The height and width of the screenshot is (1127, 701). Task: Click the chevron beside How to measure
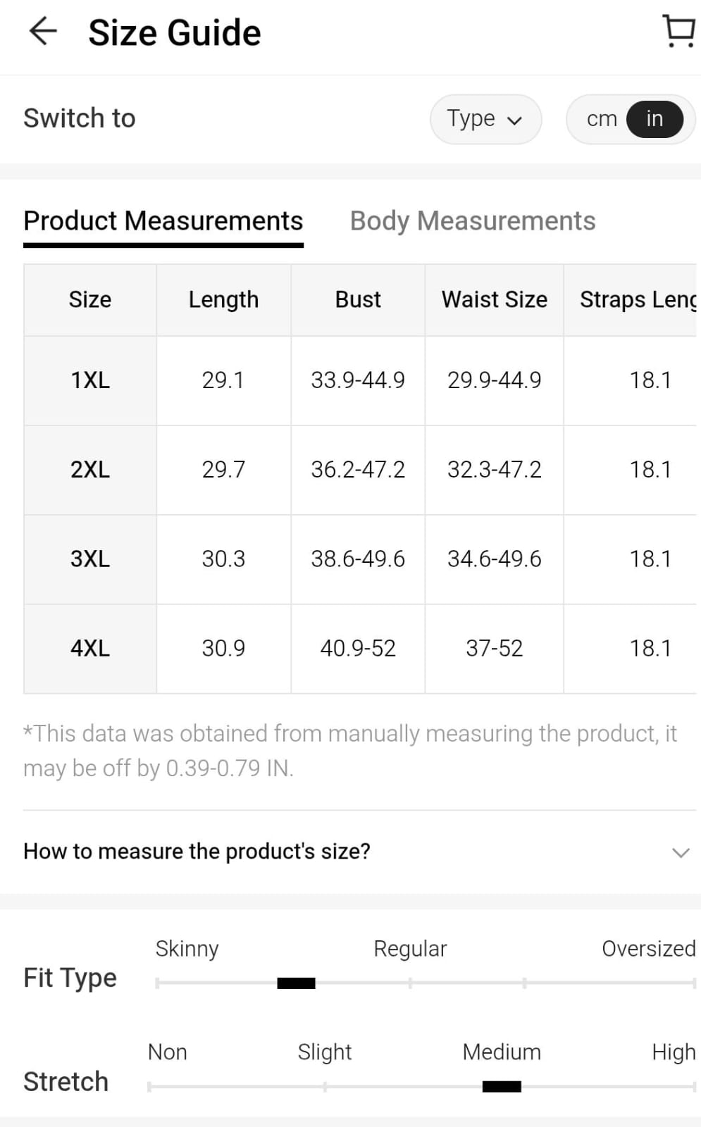click(x=681, y=852)
